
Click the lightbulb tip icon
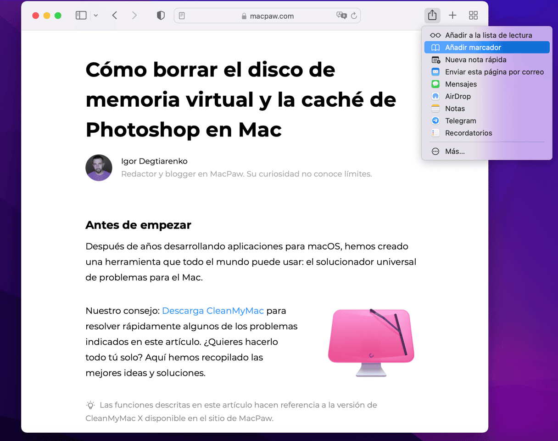[x=90, y=405]
